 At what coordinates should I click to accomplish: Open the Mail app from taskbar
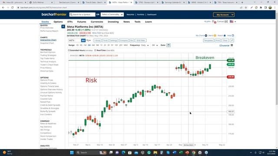pos(136,153)
